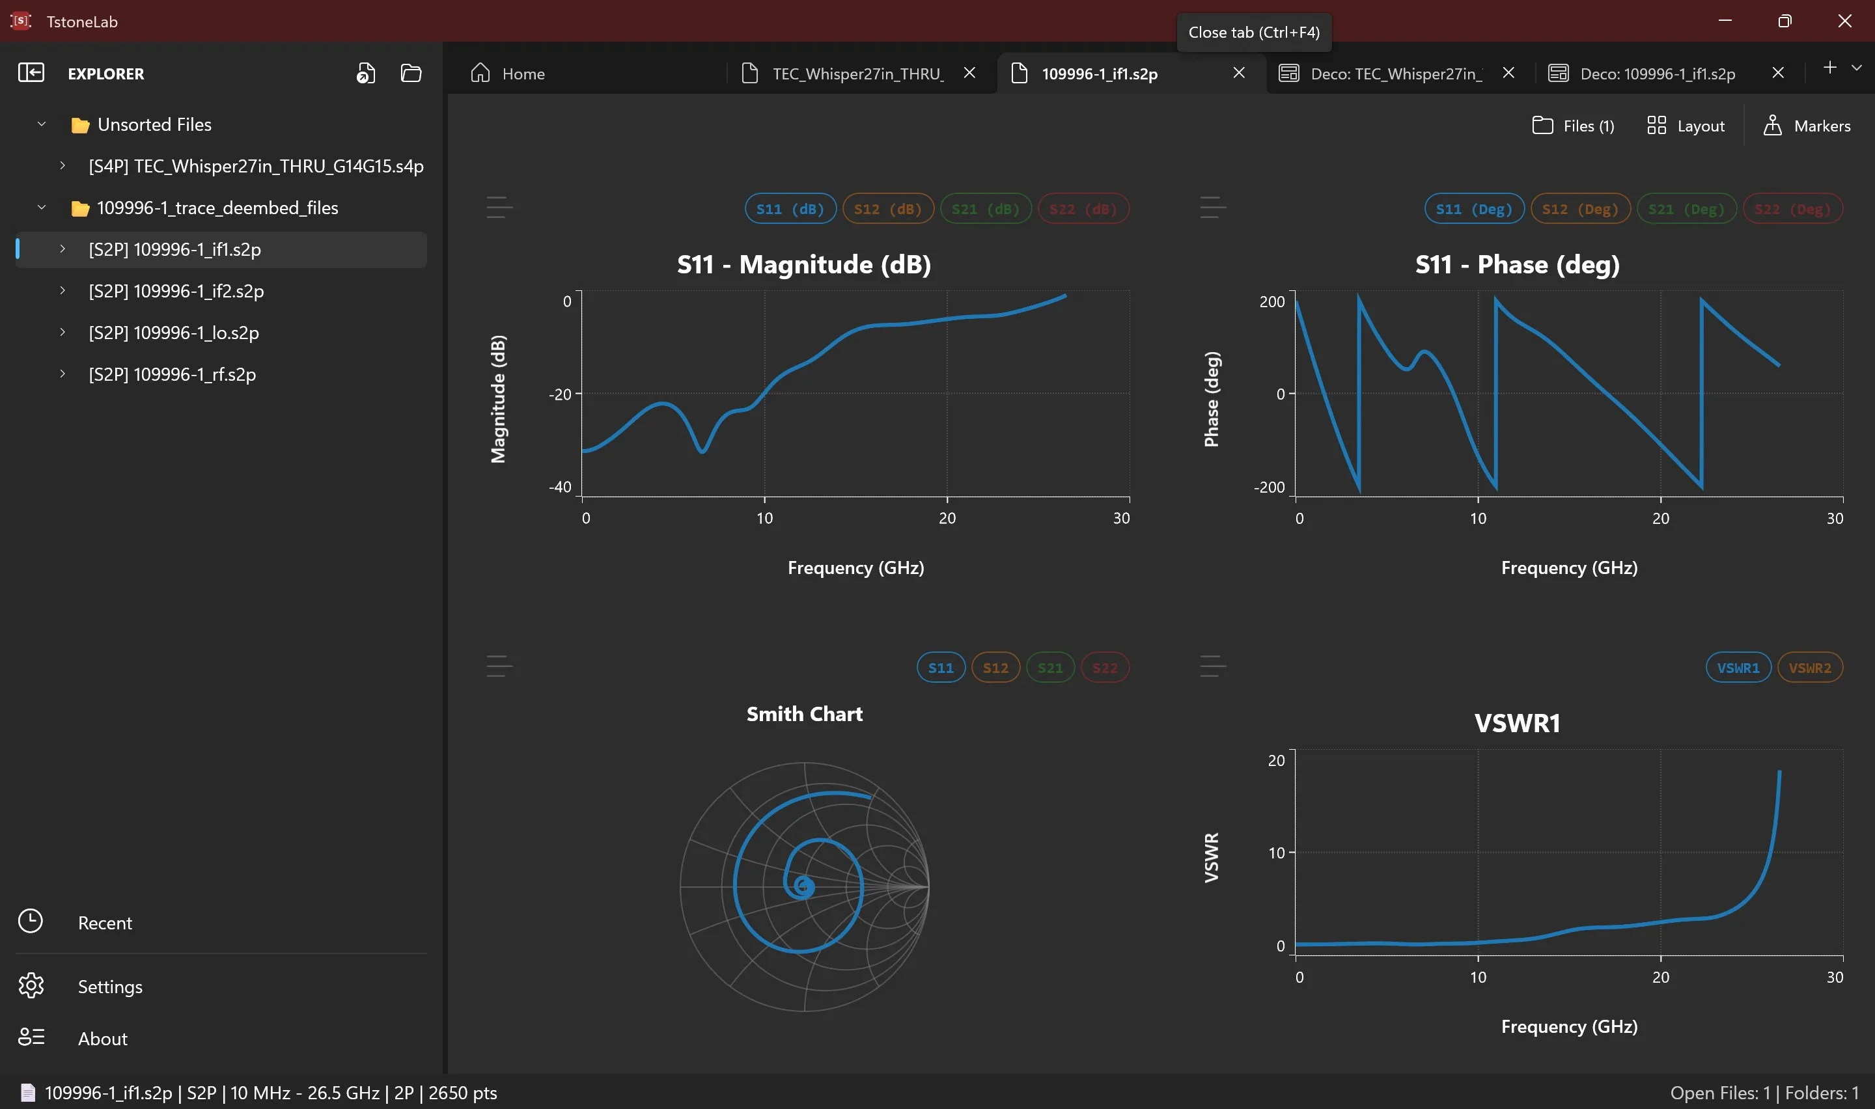Toggle the Smith Chart S22 trace
The height and width of the screenshot is (1109, 1875).
click(x=1105, y=667)
